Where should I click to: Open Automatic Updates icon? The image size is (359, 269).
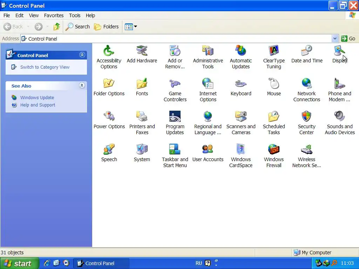coord(241,50)
